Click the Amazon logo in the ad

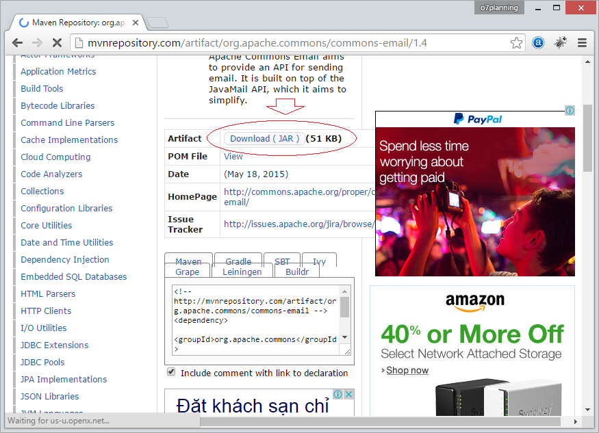[475, 302]
